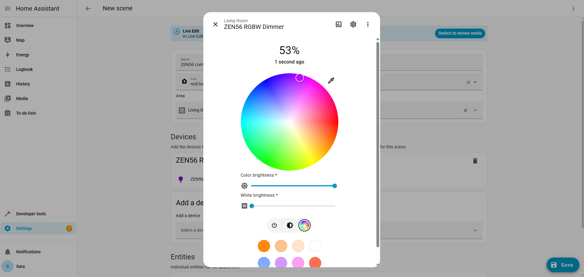Click the dialog vertical scrollbar

[x=378, y=144]
